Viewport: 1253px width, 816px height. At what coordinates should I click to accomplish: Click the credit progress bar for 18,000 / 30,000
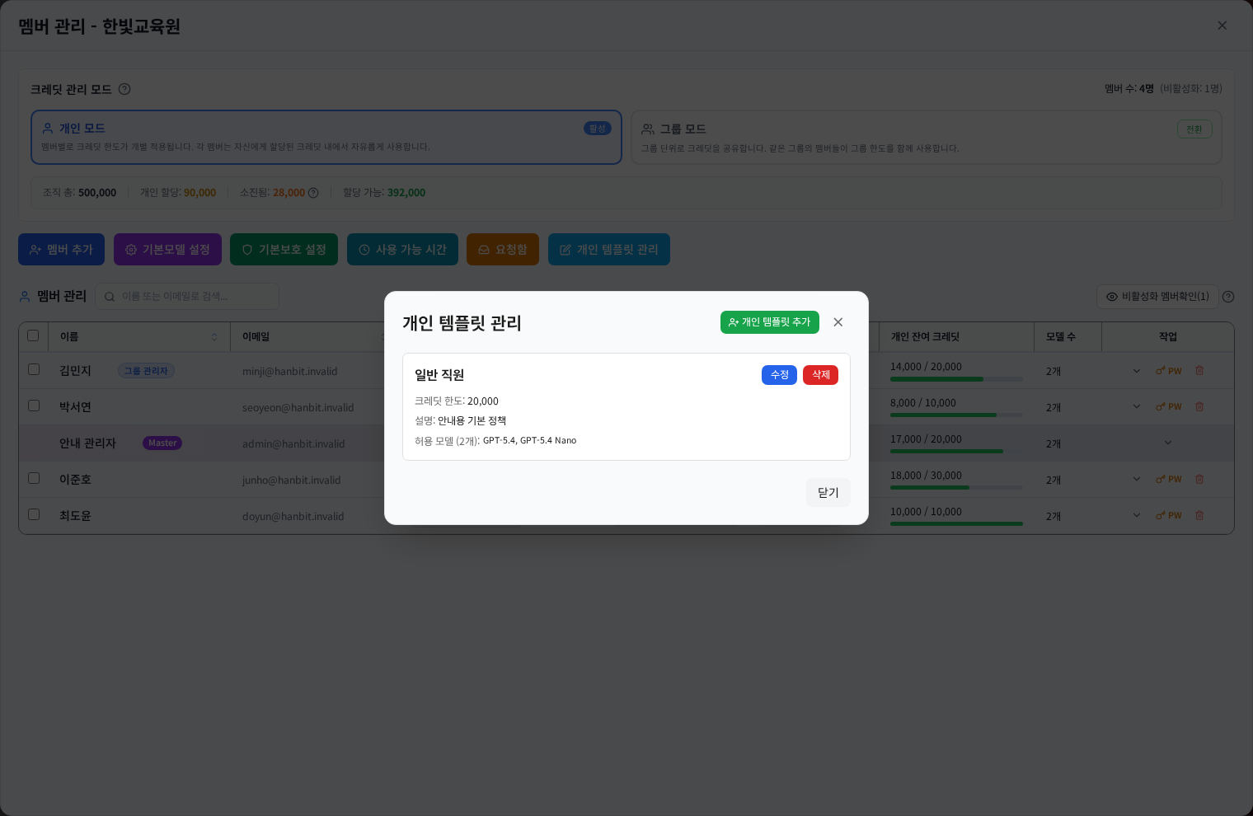956,488
